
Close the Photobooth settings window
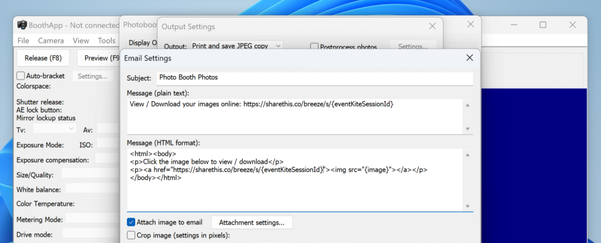pos(471,24)
